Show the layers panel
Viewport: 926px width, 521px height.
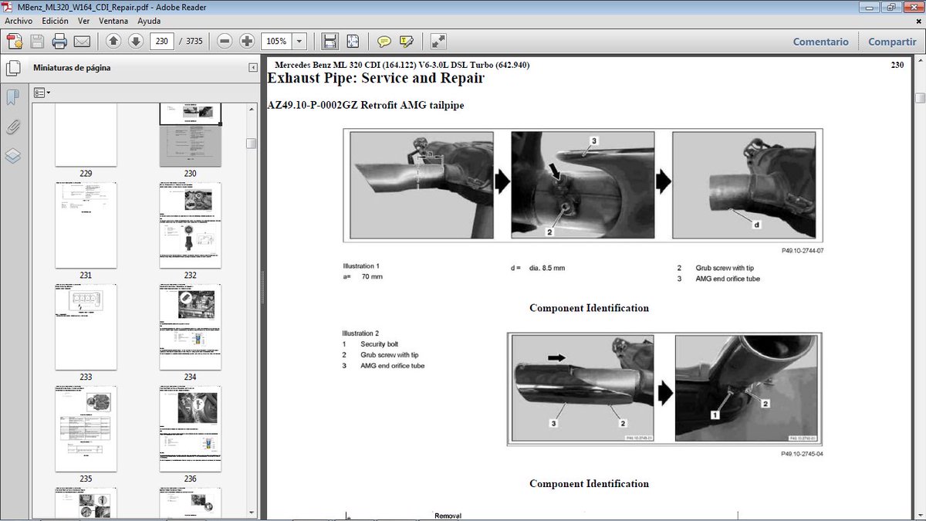pos(13,155)
